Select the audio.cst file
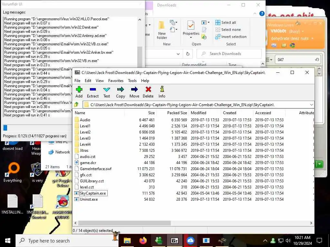This screenshot has width=330, height=247. pyautogui.click(x=88, y=157)
